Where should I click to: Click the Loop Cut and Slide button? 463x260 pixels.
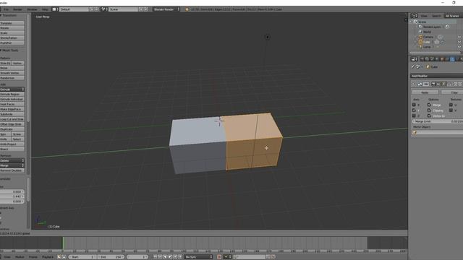[12, 119]
